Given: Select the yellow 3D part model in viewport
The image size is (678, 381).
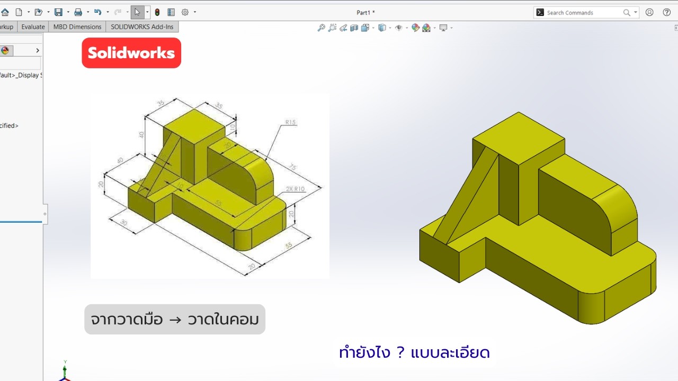Looking at the screenshot, I should 538,218.
